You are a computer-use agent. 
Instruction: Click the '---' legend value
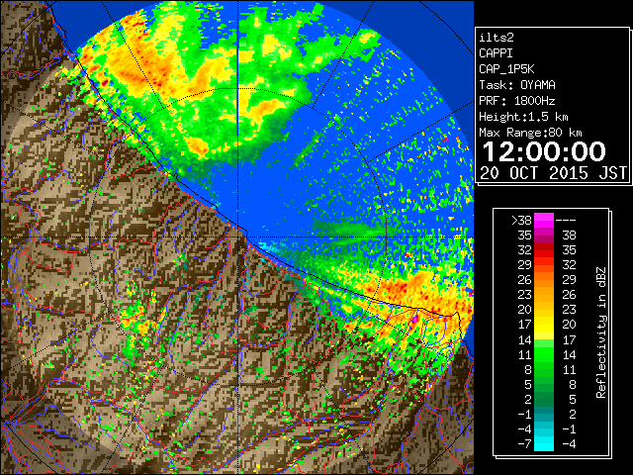coord(566,220)
